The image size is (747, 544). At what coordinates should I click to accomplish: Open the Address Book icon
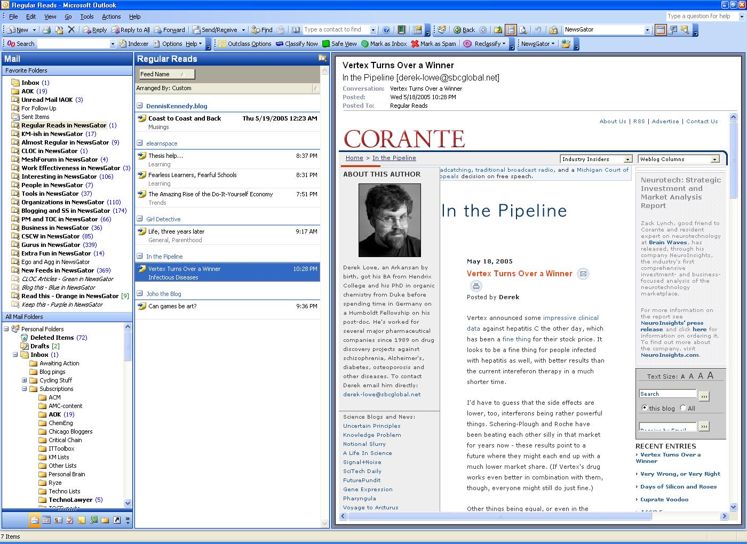coord(296,30)
